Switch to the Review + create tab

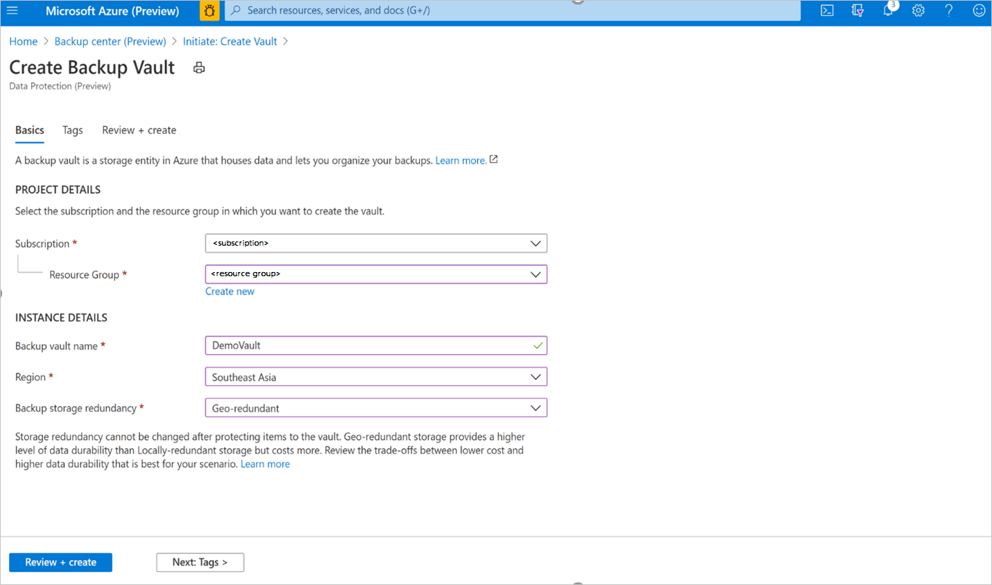139,130
